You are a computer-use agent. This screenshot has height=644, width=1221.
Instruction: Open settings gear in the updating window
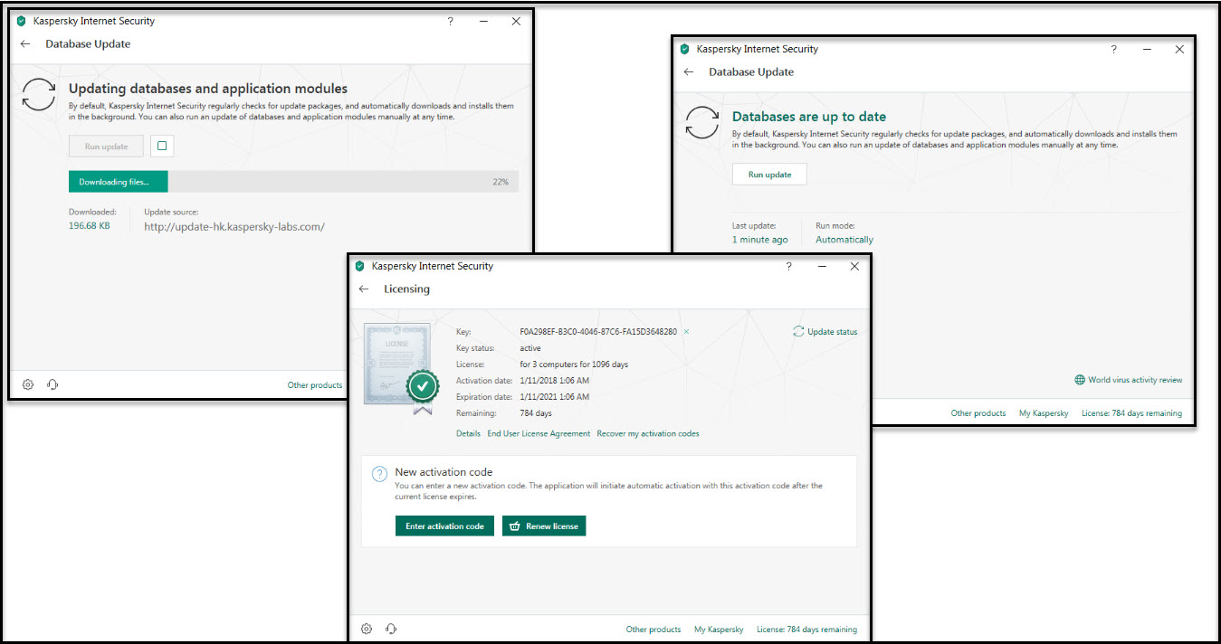coord(28,384)
